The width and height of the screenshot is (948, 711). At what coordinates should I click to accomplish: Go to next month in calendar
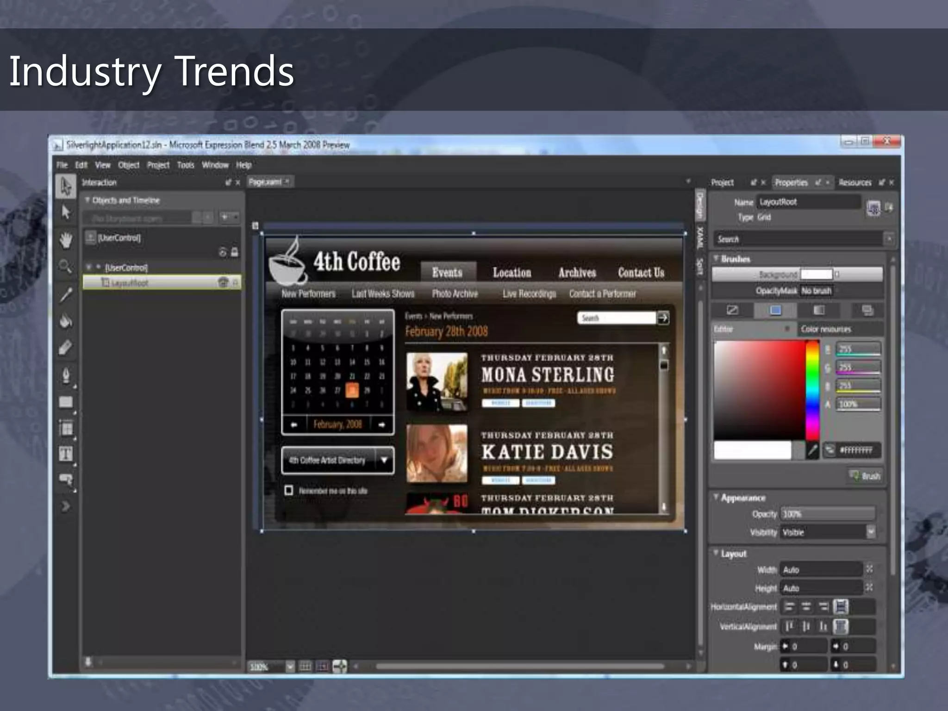381,424
